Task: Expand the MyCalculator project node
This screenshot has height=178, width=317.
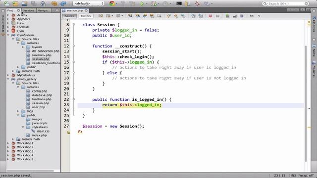Action: tap(8, 75)
